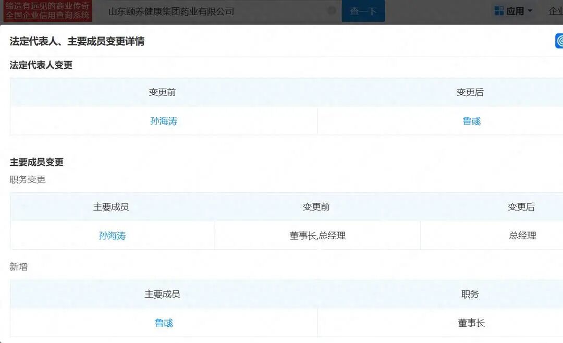This screenshot has width=563, height=343.
Task: Open the 应用 dropdown menu
Action: (x=514, y=11)
